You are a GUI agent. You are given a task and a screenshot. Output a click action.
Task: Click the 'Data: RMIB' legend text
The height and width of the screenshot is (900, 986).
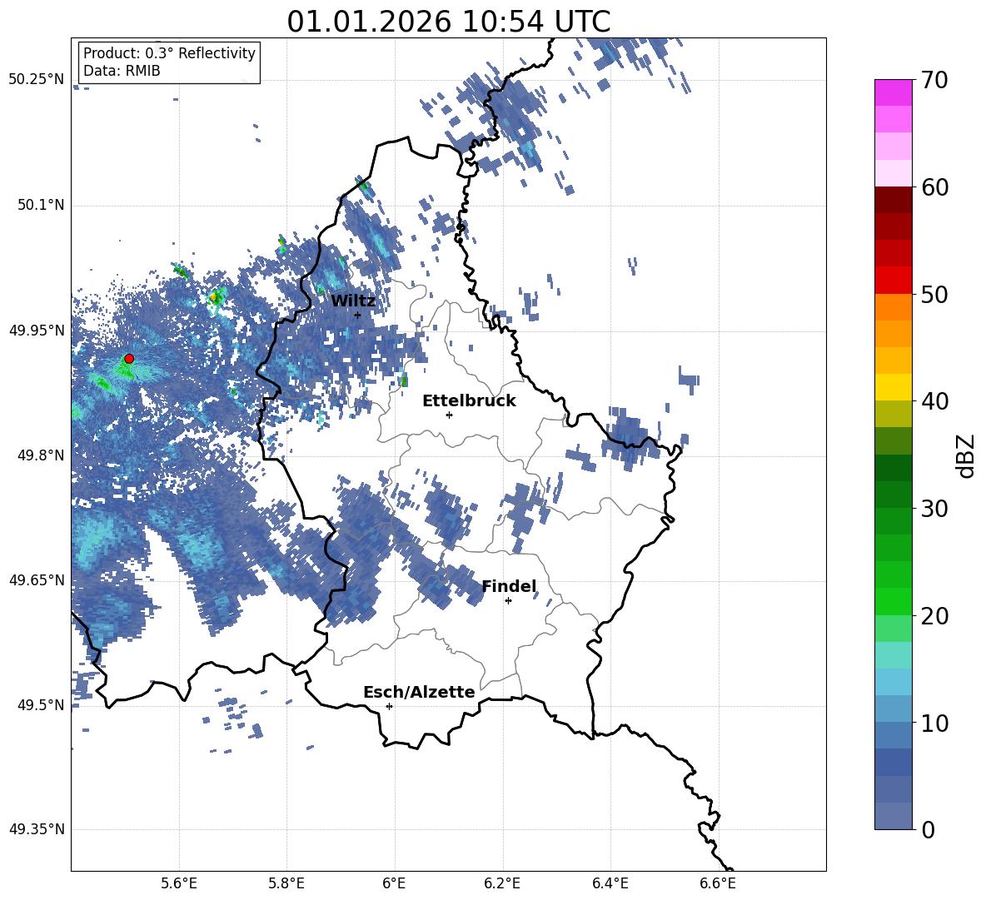point(122,71)
